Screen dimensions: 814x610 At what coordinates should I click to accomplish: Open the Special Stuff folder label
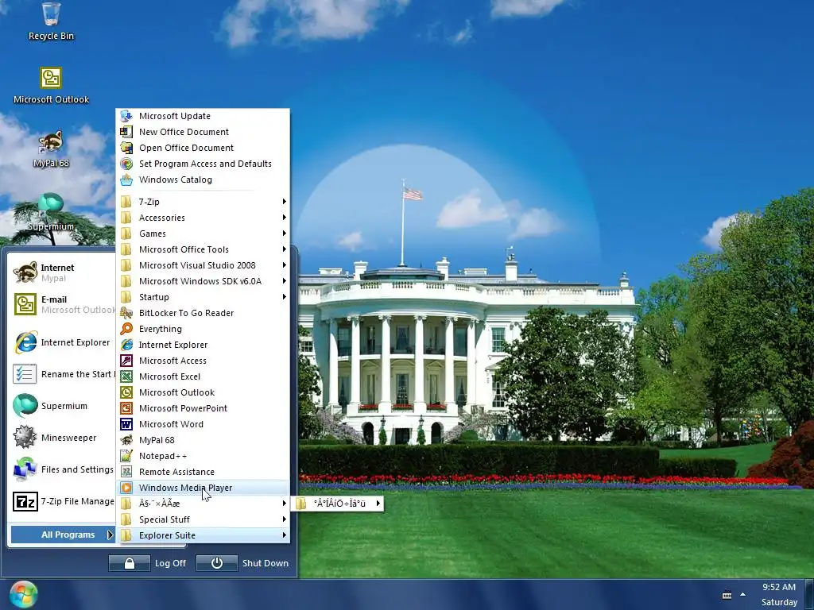tap(164, 519)
